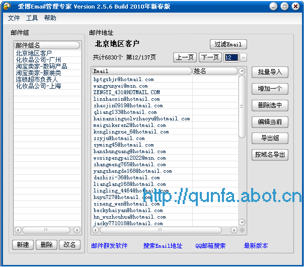Select the row lianglang168@hotmail.com
Screen dimensions: 304x267
point(165,184)
